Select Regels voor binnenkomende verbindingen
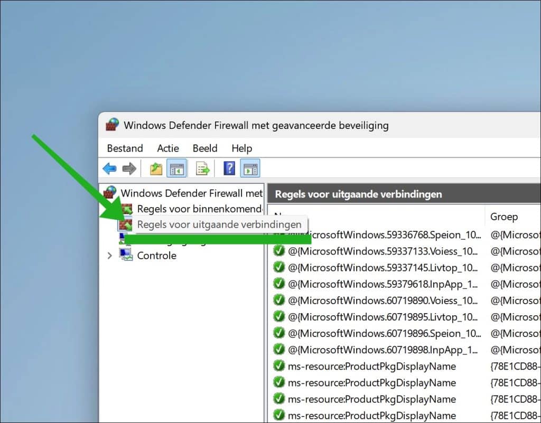Viewport: 541px width, 423px height. tap(199, 209)
